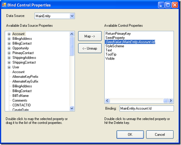Screen dimensions: 181x145
Task: Click into the Binding text field
Action: (147, 108)
